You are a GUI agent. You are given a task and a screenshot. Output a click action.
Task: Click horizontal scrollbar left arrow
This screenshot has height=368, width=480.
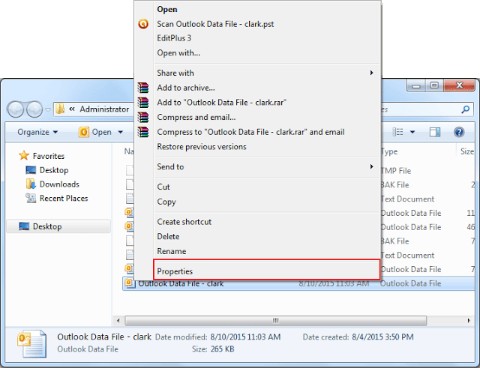pyautogui.click(x=118, y=321)
